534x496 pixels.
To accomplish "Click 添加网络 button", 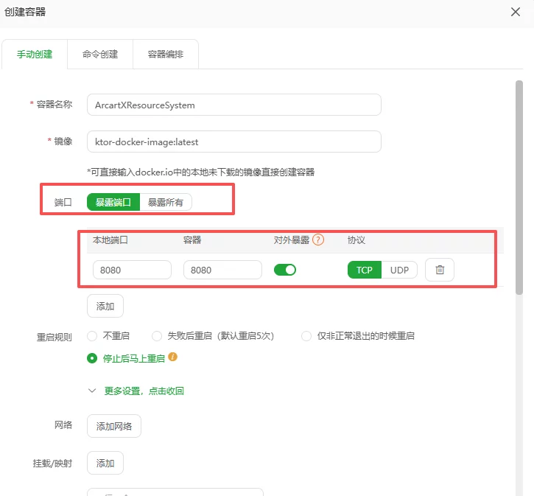I will tap(114, 426).
